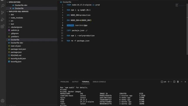Click line number 13 in the gutter
The image size is (188, 106).
coord(62,36)
